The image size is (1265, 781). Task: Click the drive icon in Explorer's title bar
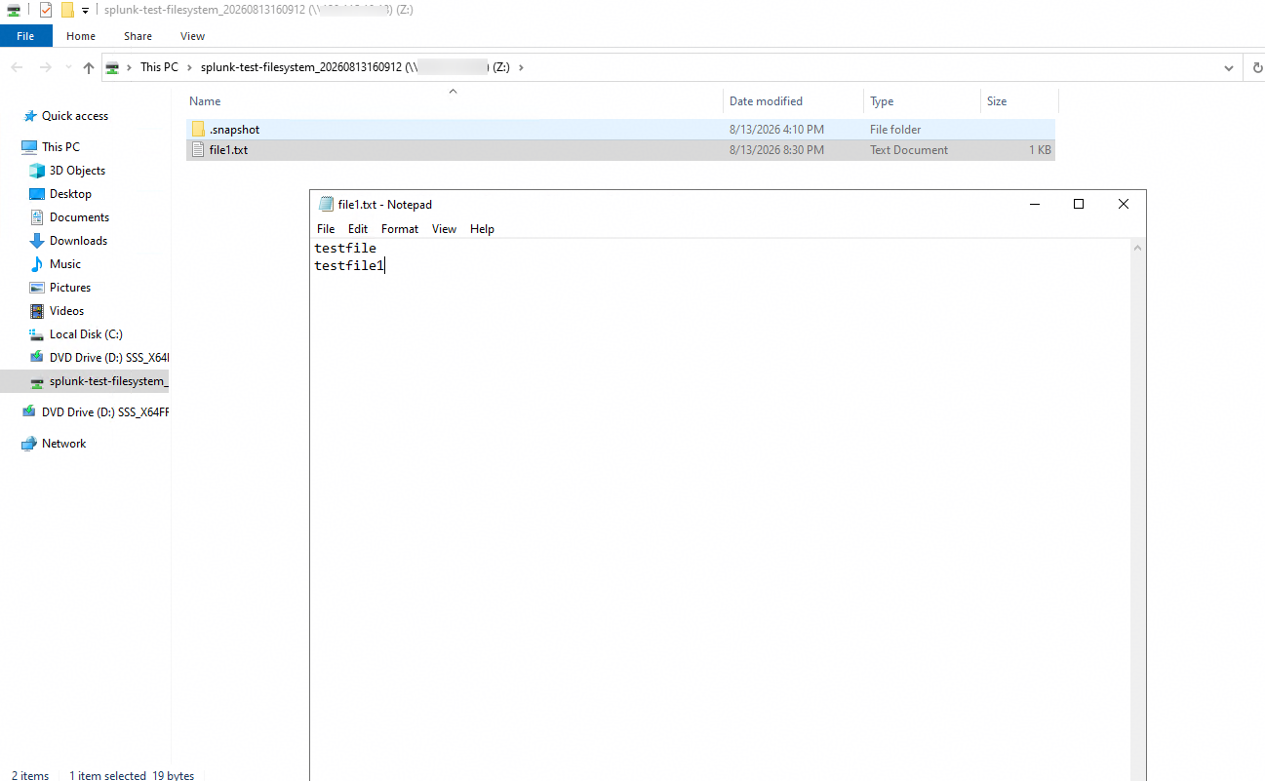click(13, 10)
